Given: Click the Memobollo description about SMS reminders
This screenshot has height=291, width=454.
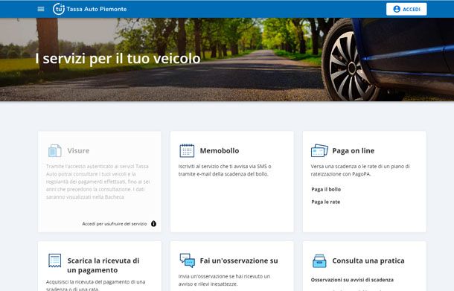Looking at the screenshot, I should 225,170.
